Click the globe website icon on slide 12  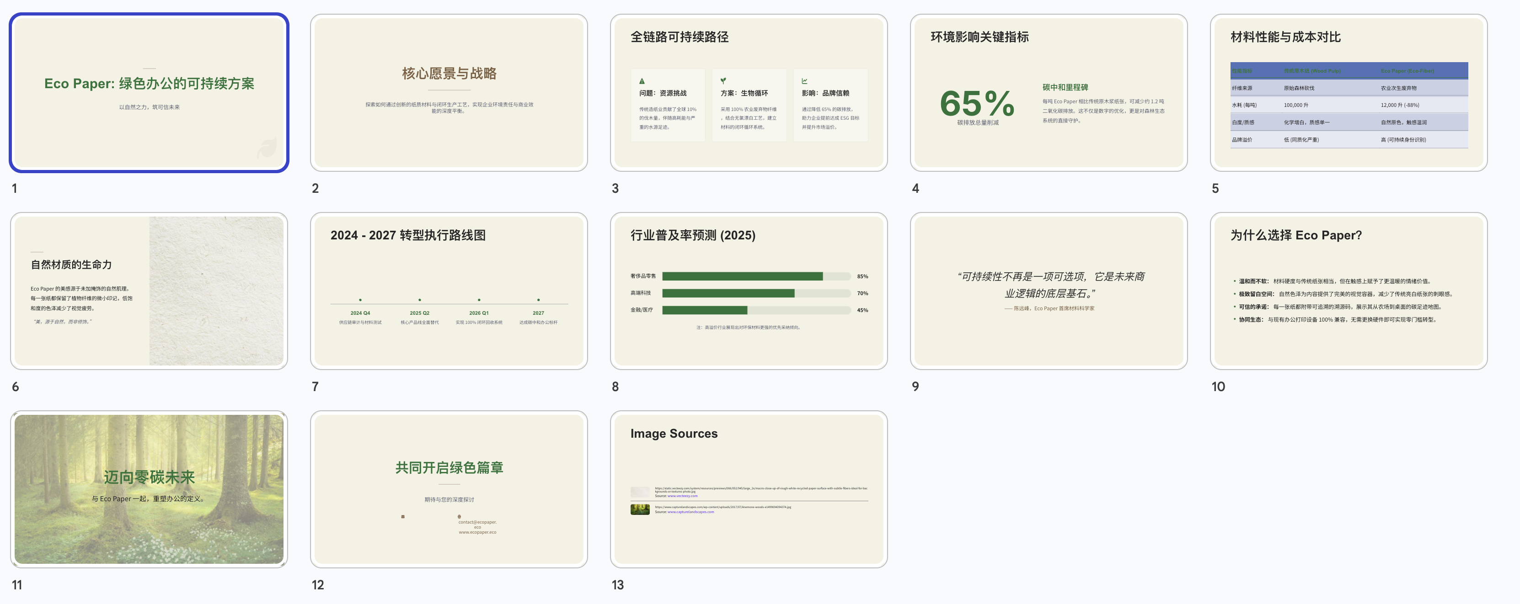[x=459, y=517]
